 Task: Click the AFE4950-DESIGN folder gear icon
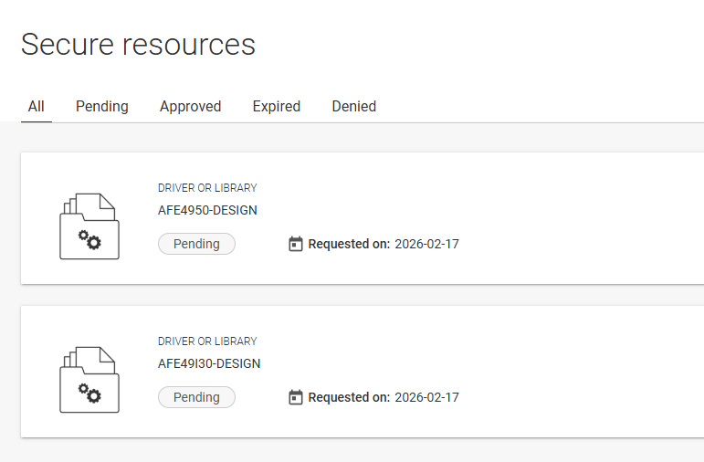[x=89, y=226]
